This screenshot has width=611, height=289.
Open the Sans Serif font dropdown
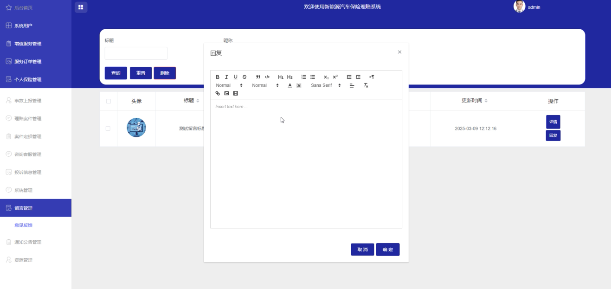pyautogui.click(x=326, y=85)
